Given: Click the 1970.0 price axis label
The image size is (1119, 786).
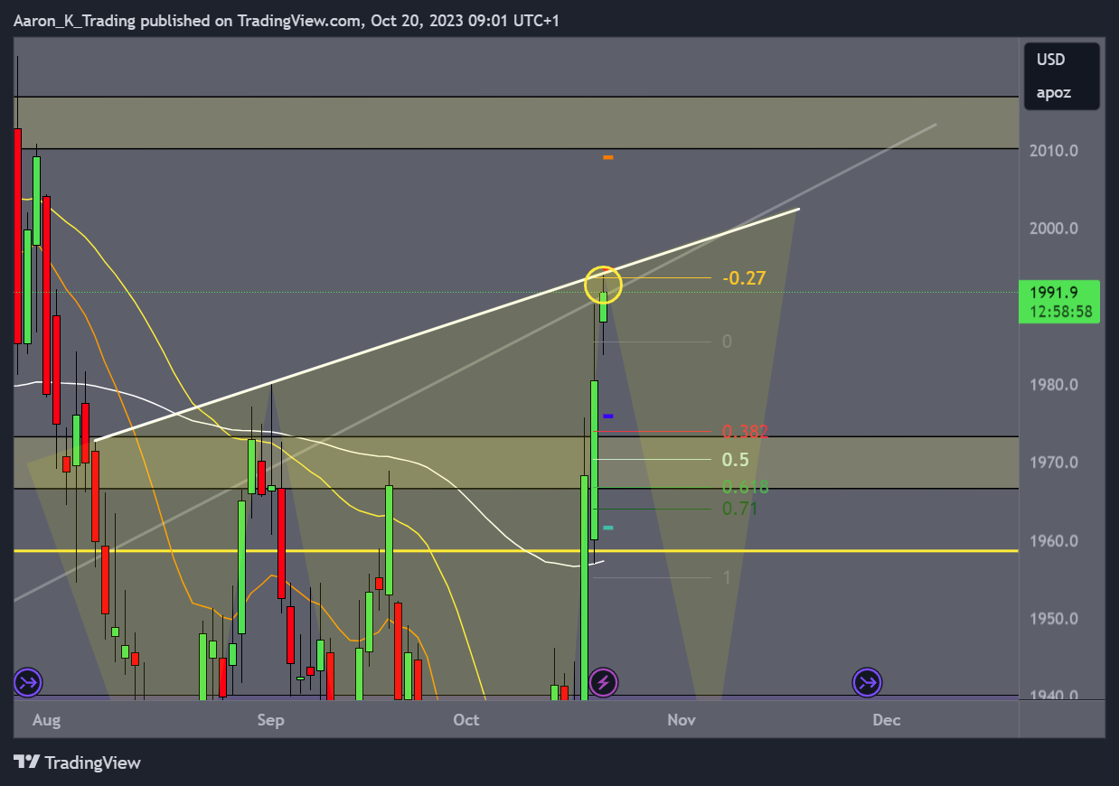Looking at the screenshot, I should 1053,463.
